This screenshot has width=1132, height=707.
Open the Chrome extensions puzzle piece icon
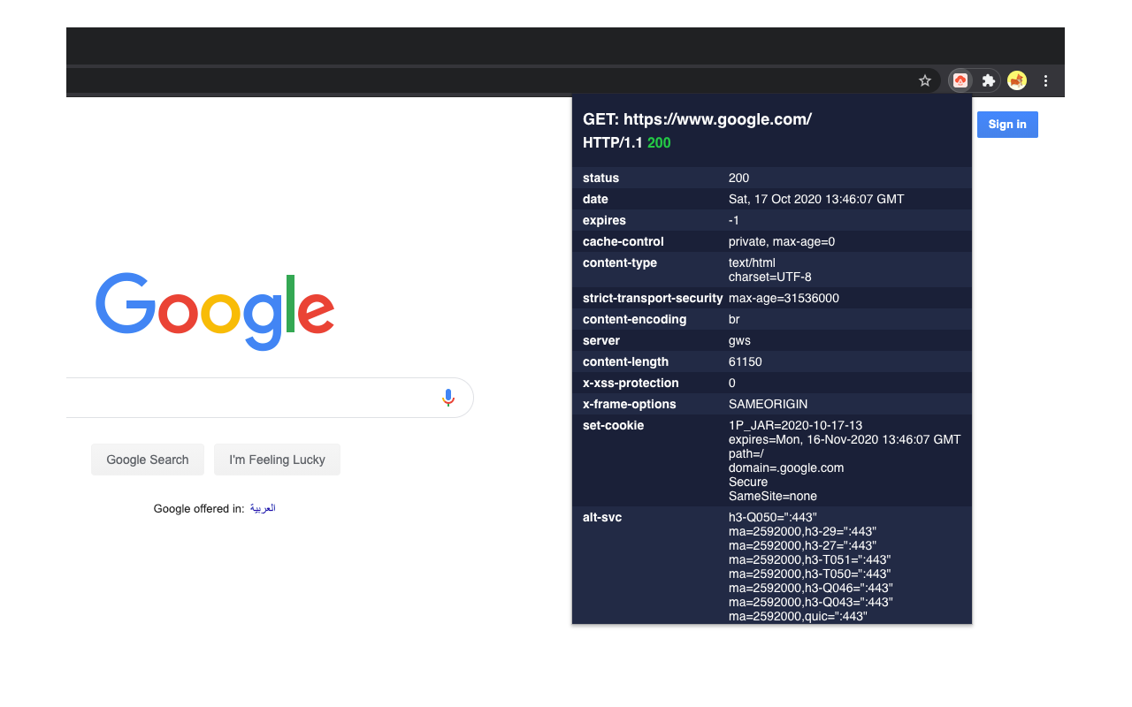(988, 80)
